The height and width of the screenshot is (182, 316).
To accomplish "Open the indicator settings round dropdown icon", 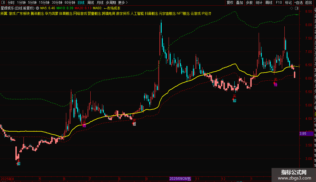I will coord(37,8).
